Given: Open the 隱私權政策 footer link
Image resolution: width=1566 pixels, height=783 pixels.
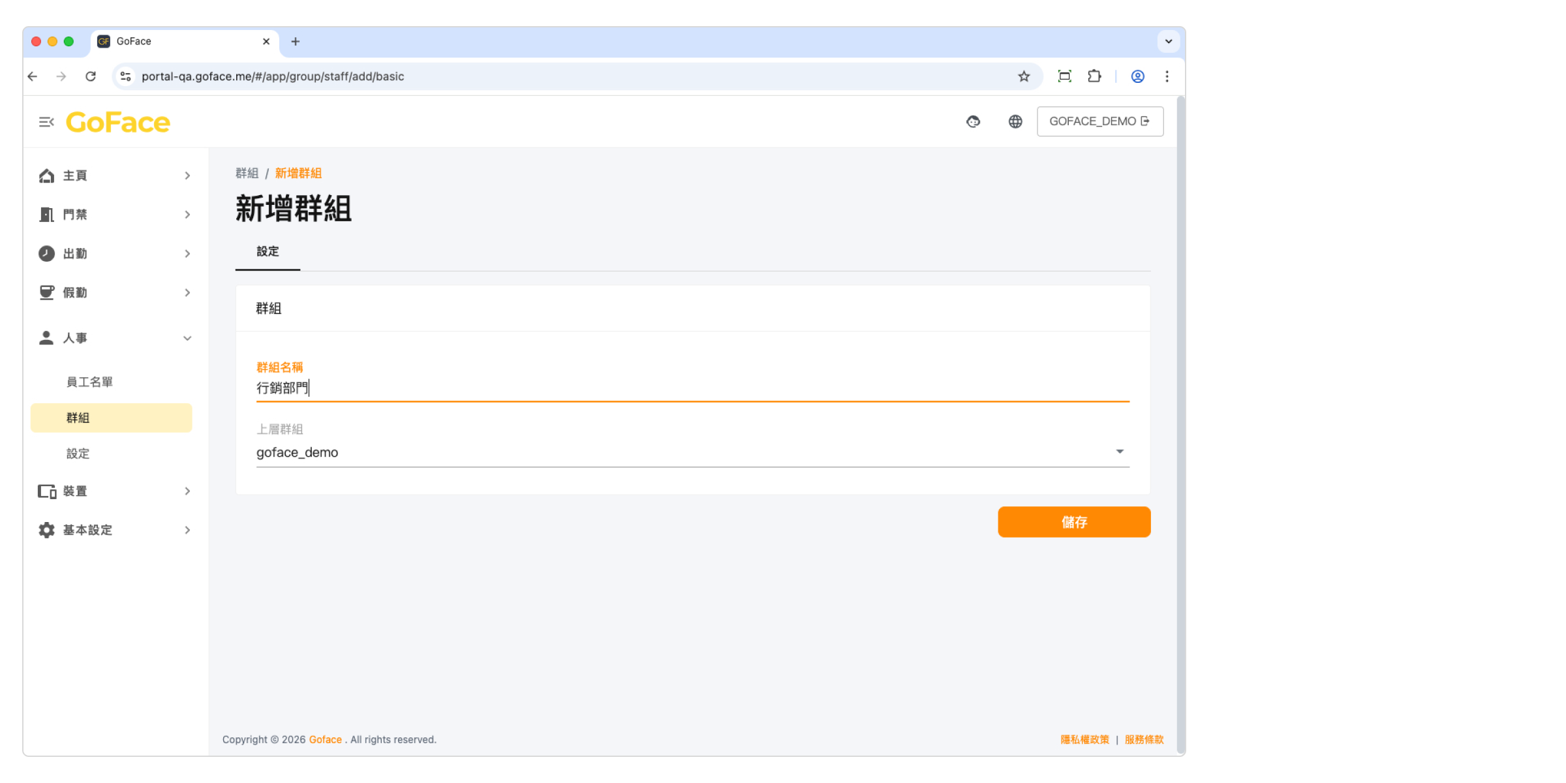Looking at the screenshot, I should (x=1084, y=739).
